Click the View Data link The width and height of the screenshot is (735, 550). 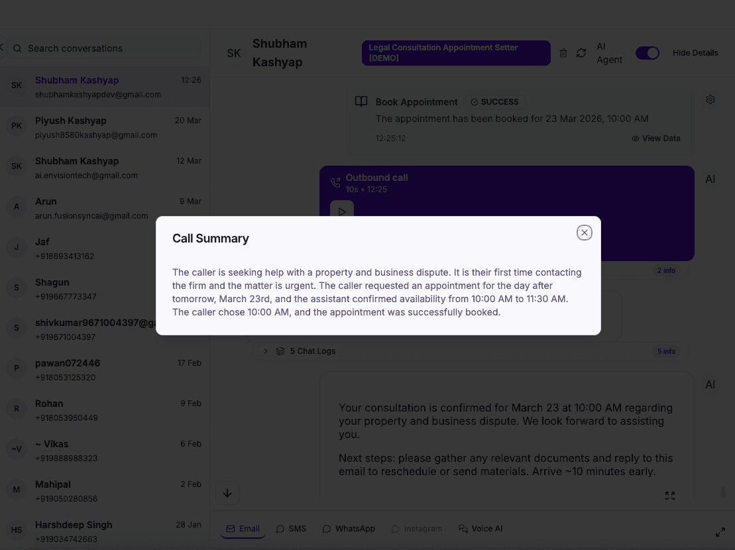655,138
